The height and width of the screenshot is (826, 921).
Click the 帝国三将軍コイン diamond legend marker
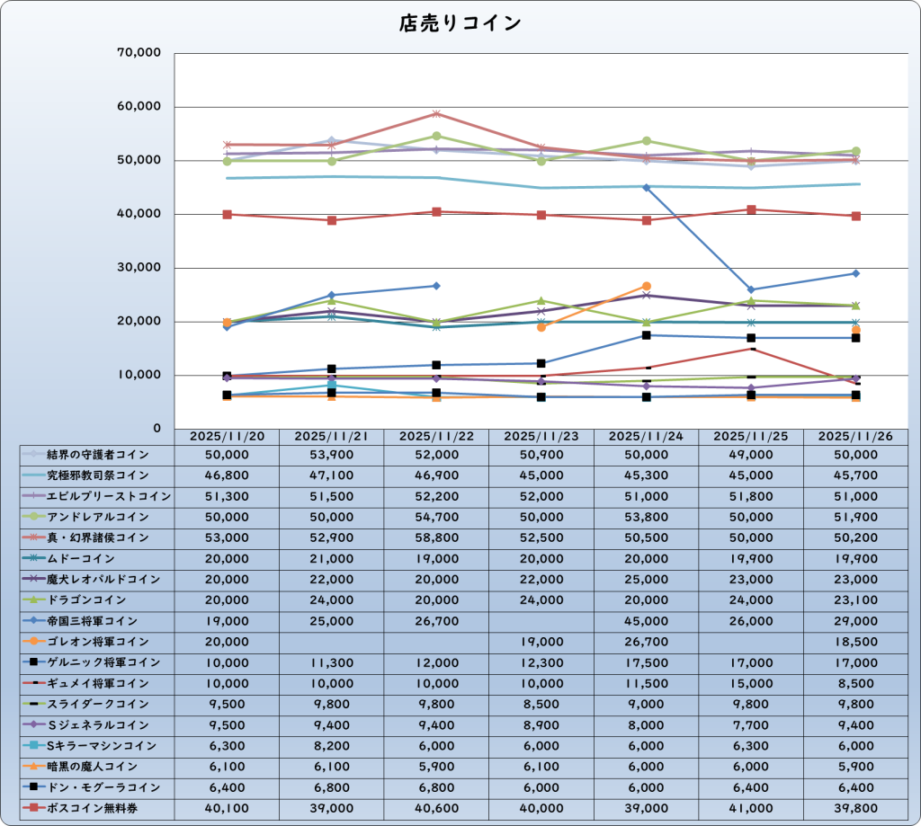click(x=32, y=620)
